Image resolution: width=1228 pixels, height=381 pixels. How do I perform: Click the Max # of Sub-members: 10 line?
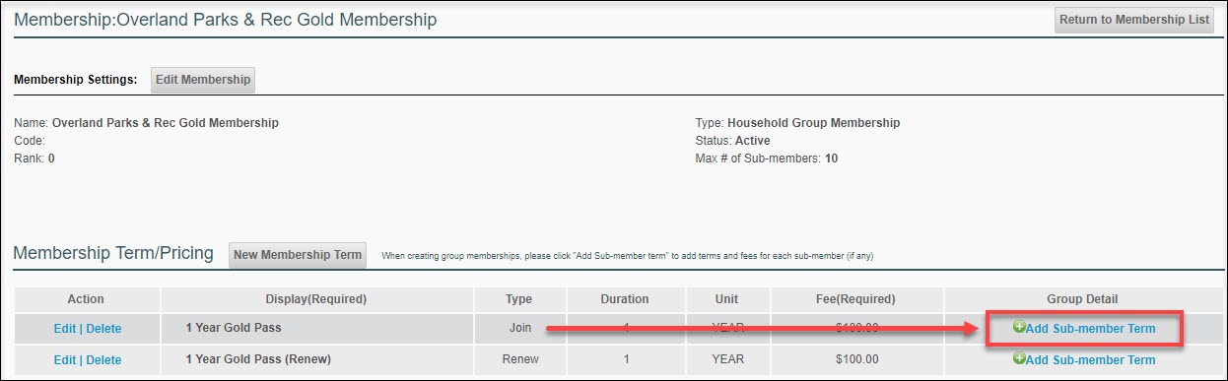766,158
